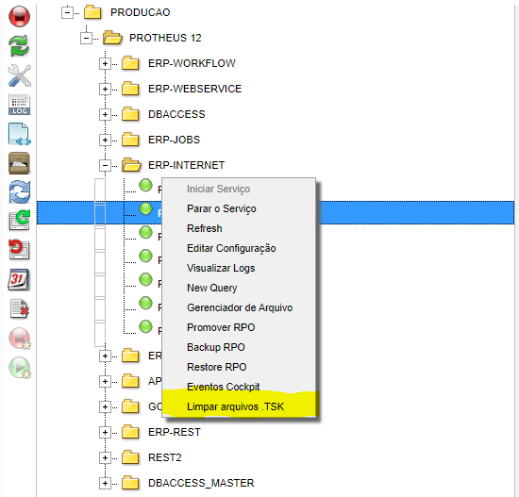Viewport: 519px width, 497px height.
Task: Expand the ERP-WEBSERVICE node
Action: (105, 89)
